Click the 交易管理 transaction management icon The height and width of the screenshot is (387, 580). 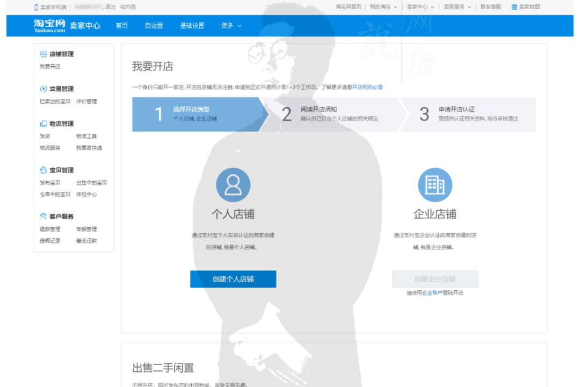44,89
